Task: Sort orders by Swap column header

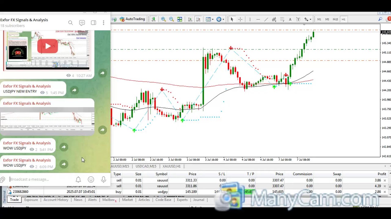Action: tap(337, 174)
